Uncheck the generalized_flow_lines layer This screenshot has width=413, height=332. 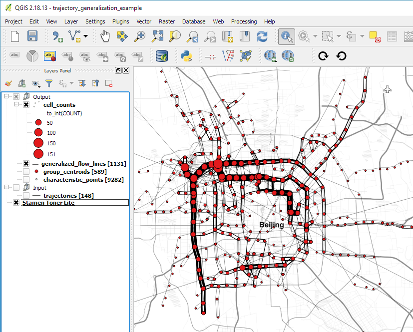pos(26,164)
